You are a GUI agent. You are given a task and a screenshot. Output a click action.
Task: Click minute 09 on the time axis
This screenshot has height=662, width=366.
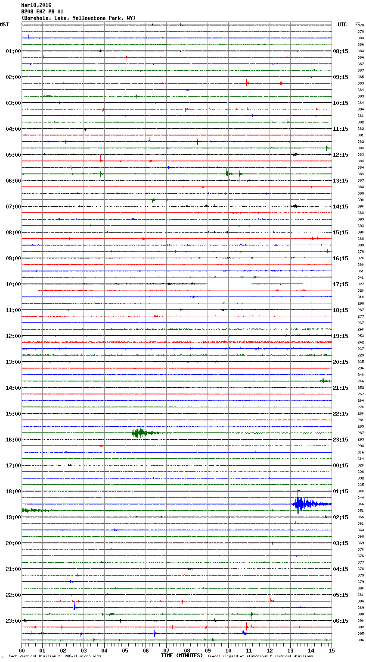click(x=208, y=650)
